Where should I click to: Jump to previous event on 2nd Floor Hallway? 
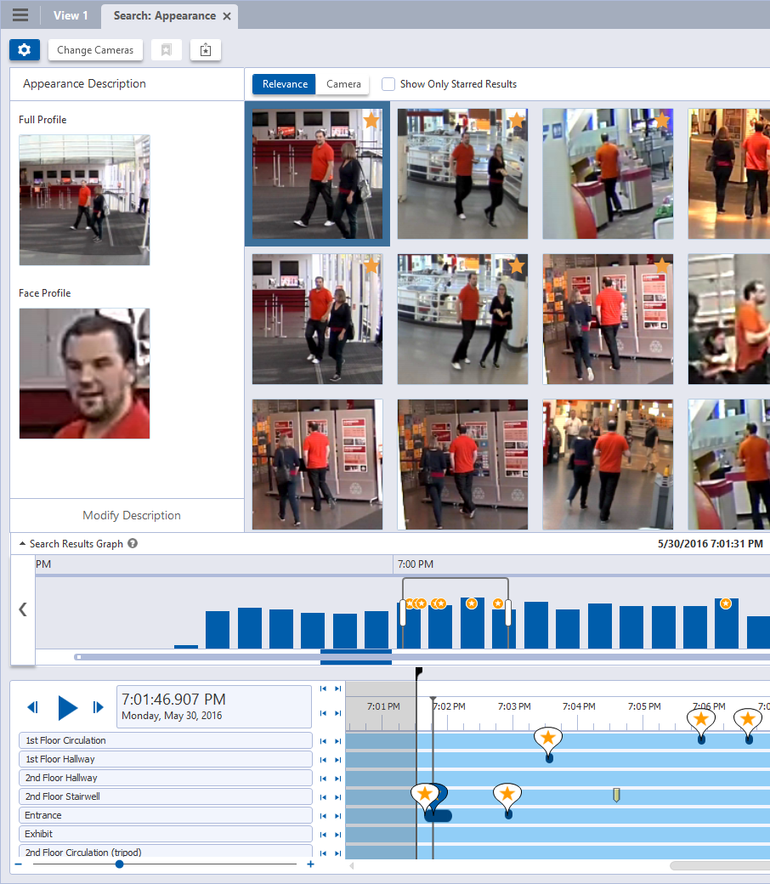coord(323,778)
